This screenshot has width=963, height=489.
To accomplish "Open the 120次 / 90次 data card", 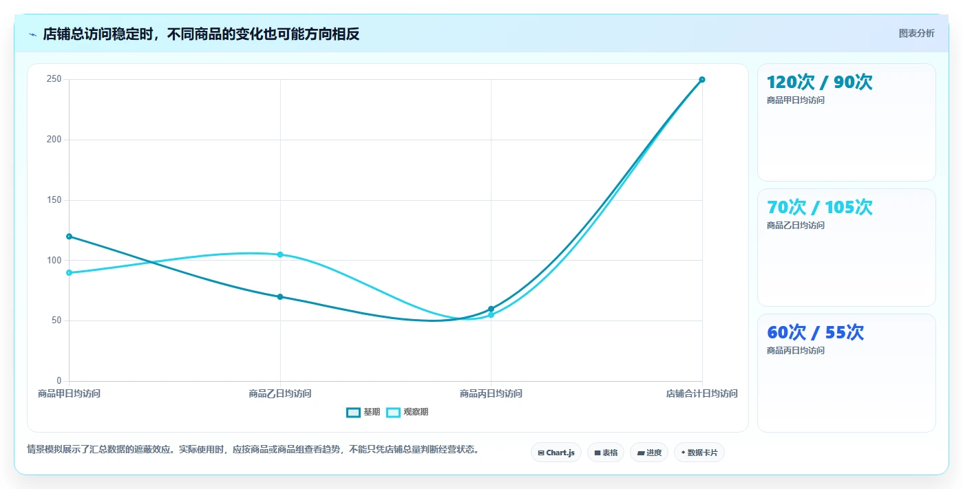I will coord(846,122).
